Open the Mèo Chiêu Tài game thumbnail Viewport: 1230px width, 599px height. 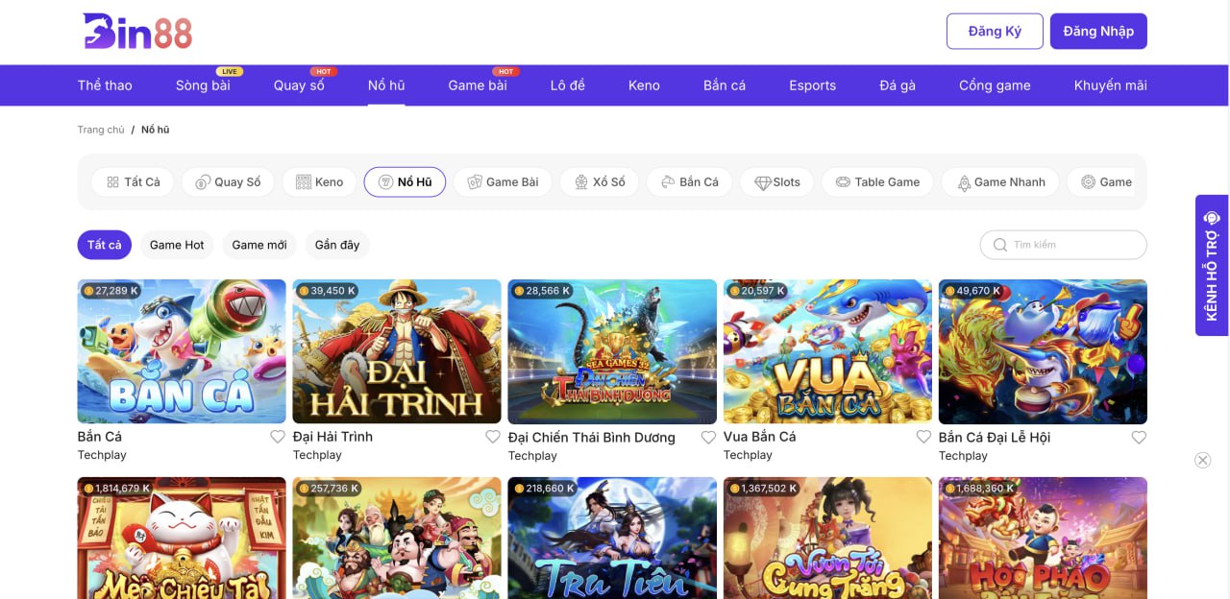click(182, 538)
